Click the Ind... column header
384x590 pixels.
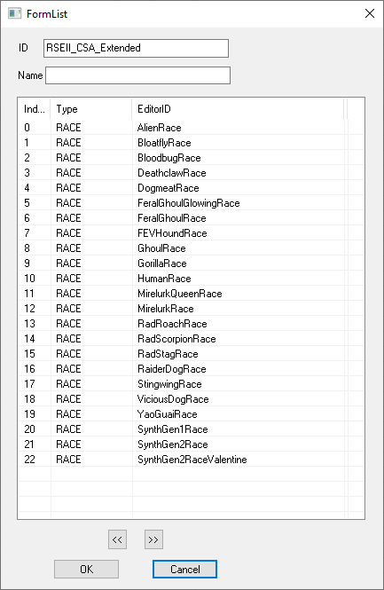35,109
